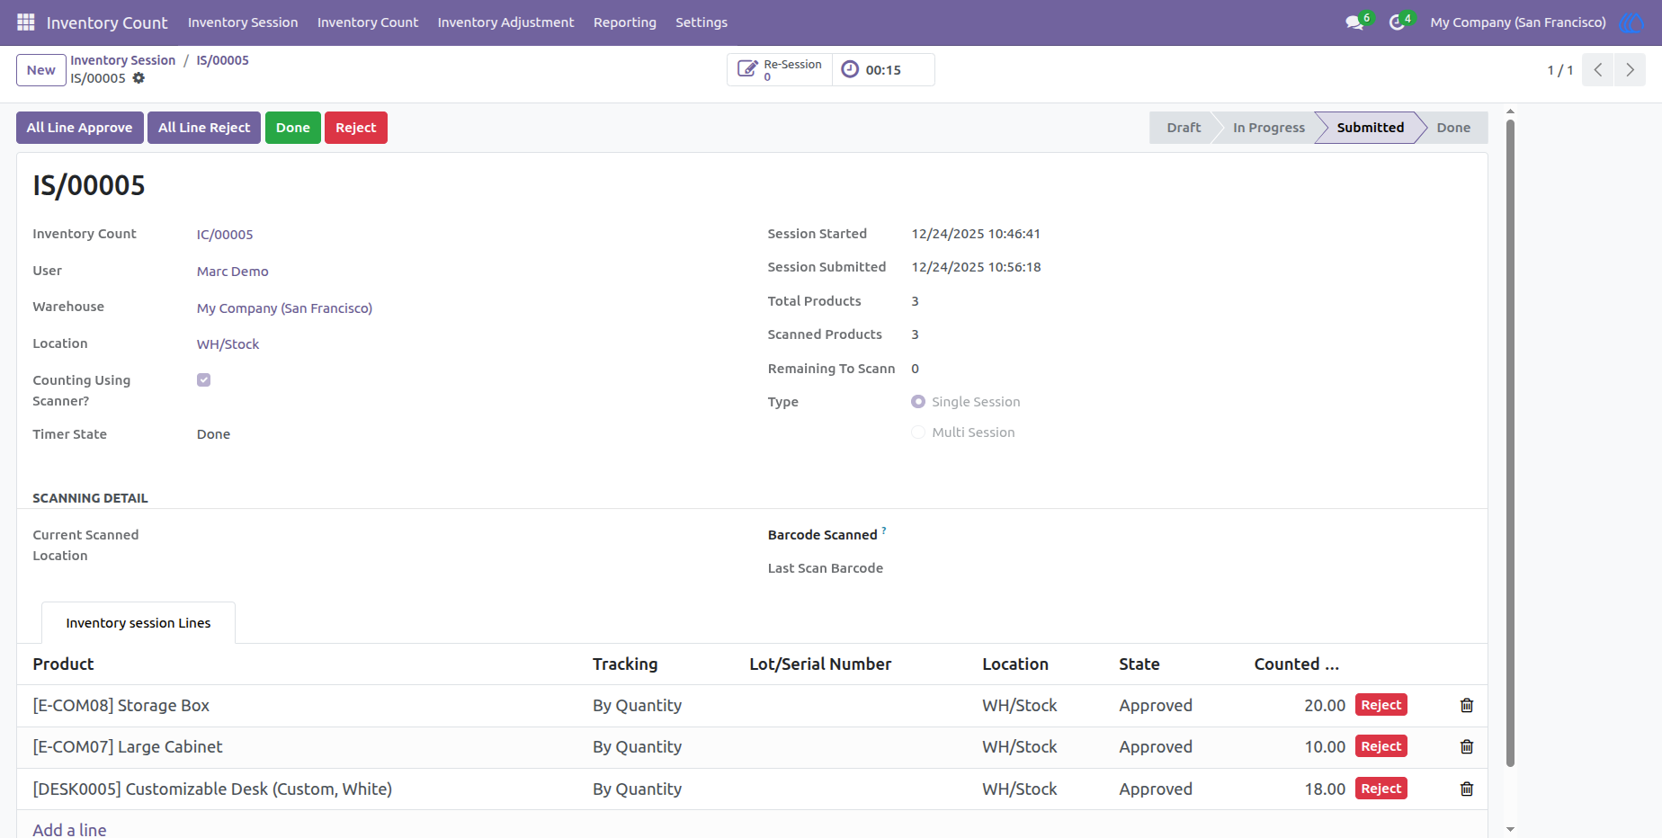The height and width of the screenshot is (838, 1662).
Task: Click the vertical scrollbar of the form
Action: click(1511, 442)
